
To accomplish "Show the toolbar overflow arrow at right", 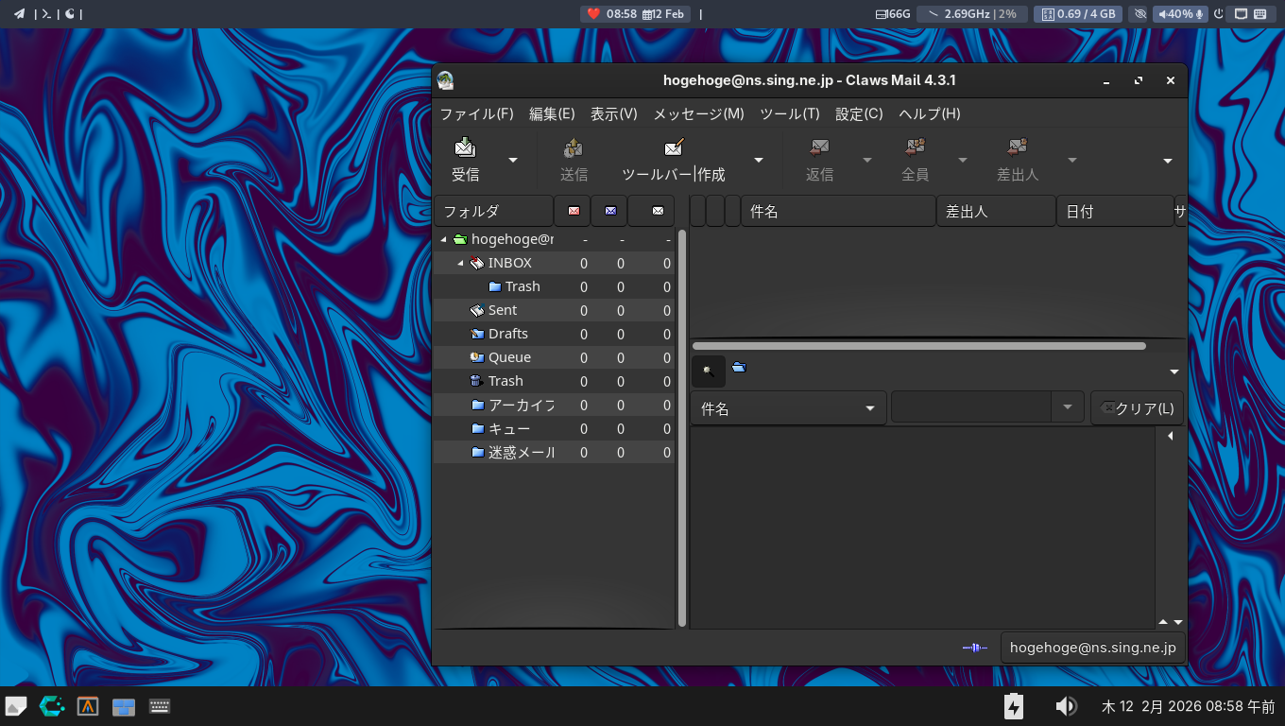I will coord(1168,161).
